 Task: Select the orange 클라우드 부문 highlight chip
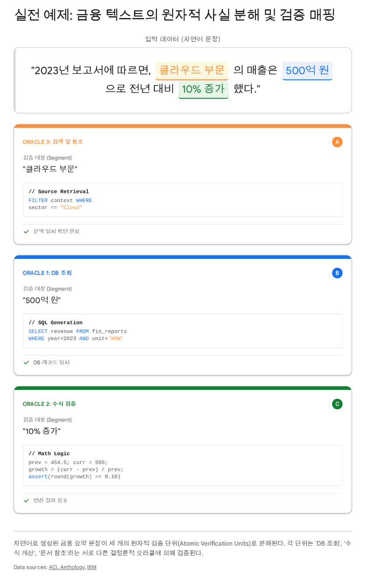tap(192, 70)
